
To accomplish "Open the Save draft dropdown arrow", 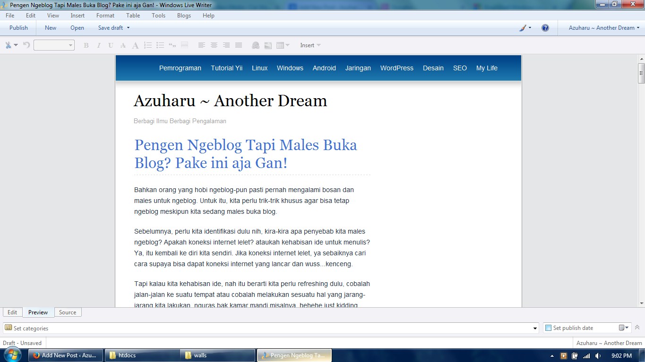I will click(128, 28).
